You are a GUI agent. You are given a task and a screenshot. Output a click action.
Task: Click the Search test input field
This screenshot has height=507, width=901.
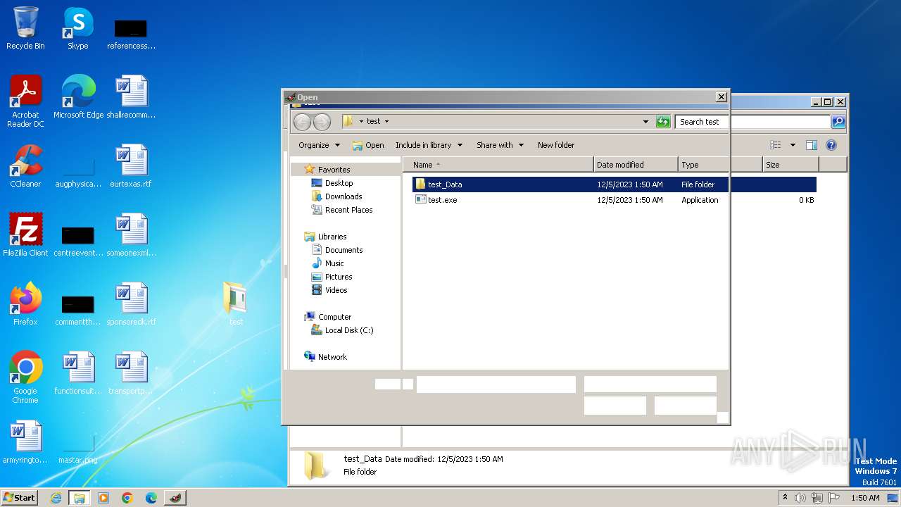(752, 122)
